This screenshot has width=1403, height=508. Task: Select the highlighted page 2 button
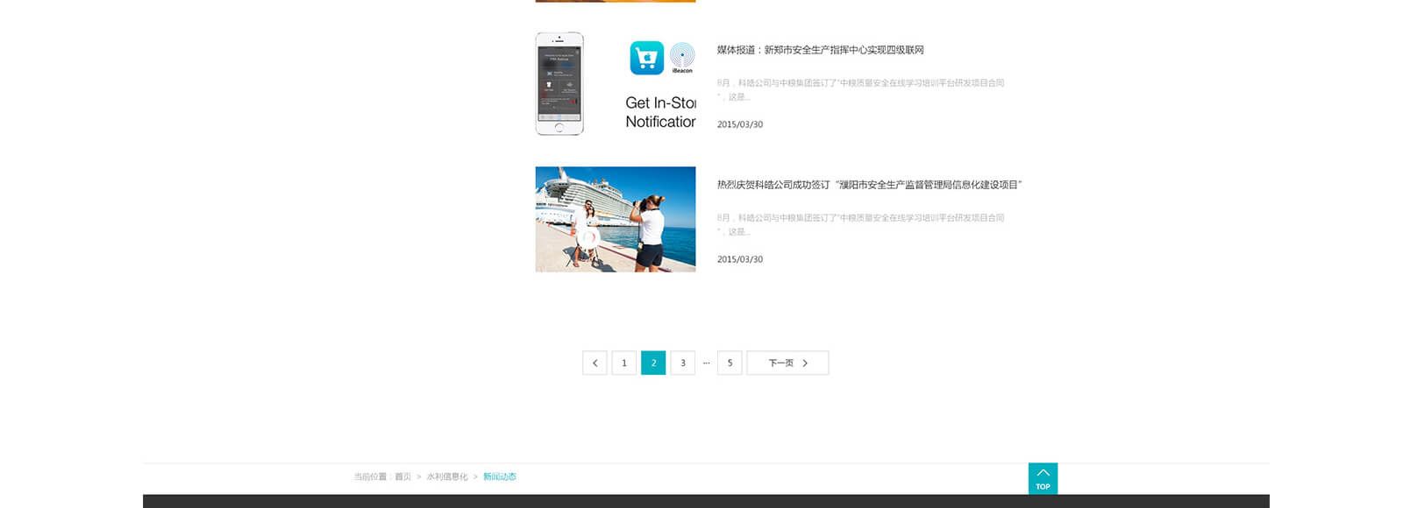click(x=653, y=363)
